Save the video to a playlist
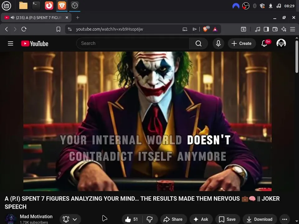299x224 pixels. coord(227,219)
